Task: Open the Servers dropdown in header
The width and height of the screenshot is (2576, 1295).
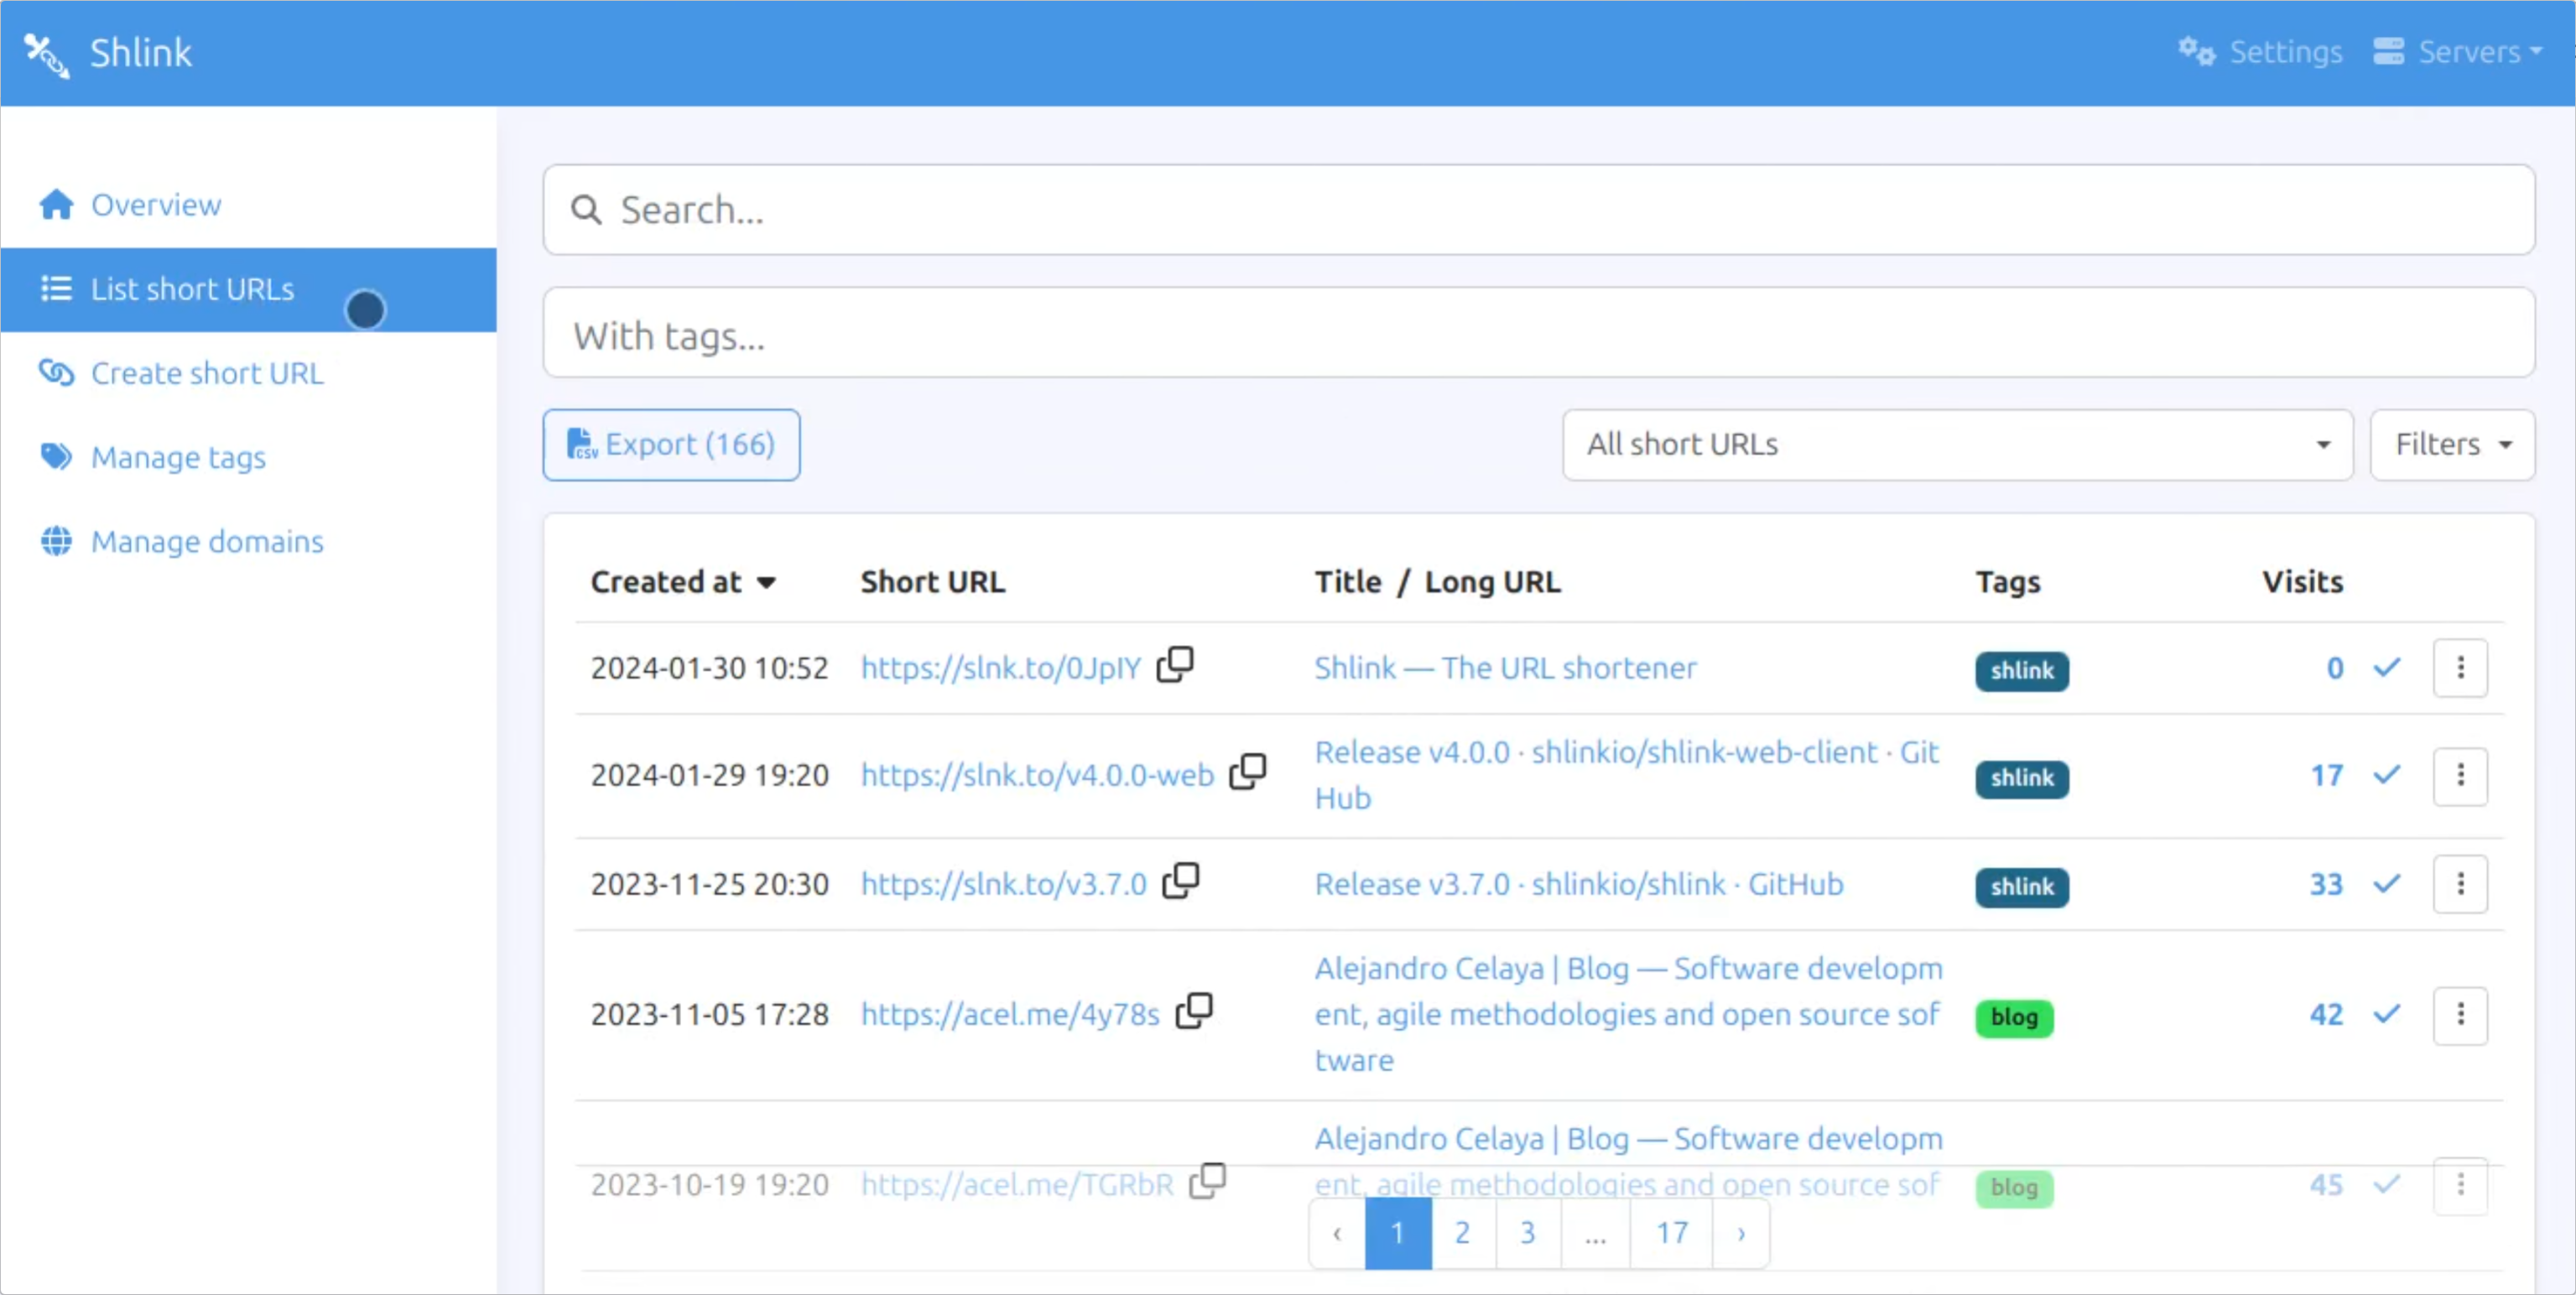Action: 2459,52
